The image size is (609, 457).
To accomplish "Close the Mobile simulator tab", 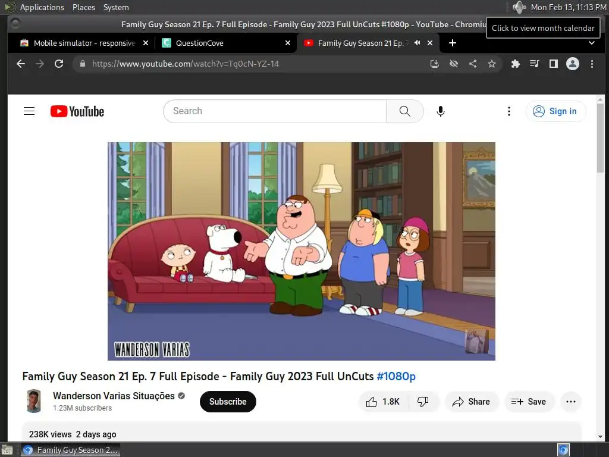I will pos(146,43).
